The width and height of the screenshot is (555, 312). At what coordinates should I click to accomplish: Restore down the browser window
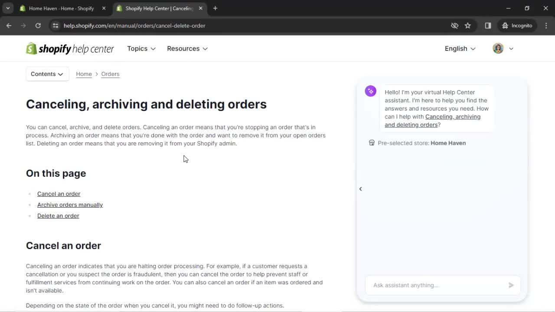[x=527, y=8]
